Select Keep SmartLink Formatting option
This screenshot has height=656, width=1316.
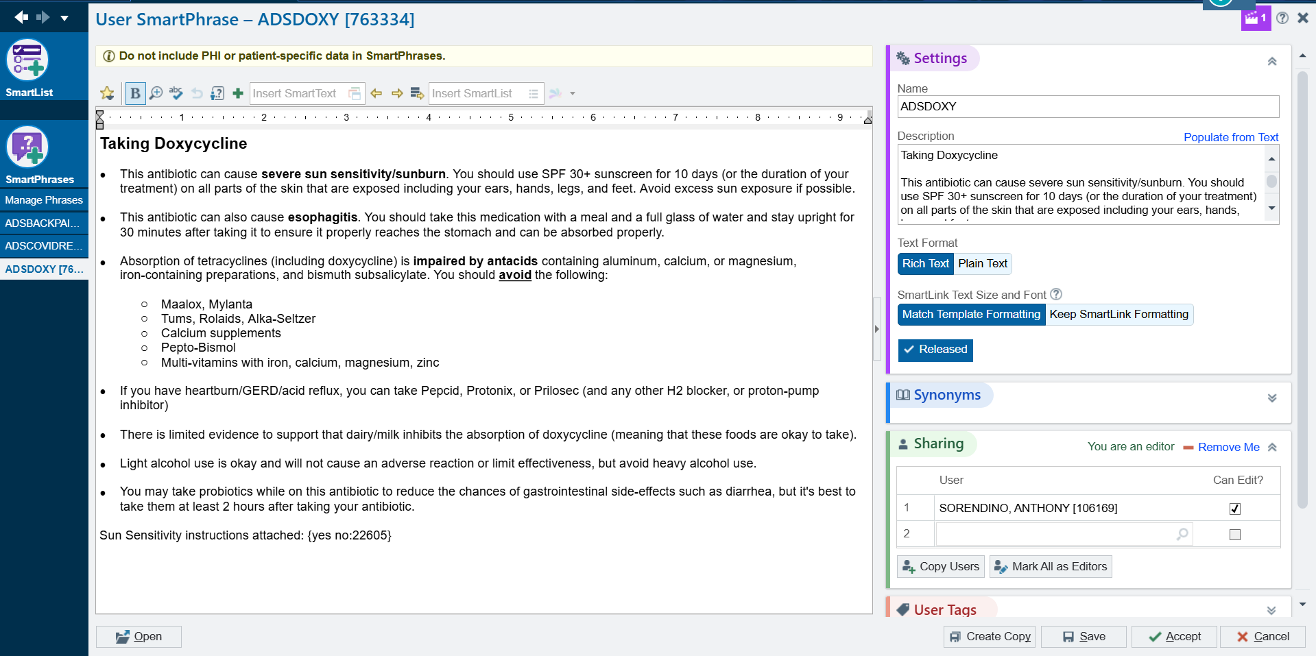[x=1118, y=314]
